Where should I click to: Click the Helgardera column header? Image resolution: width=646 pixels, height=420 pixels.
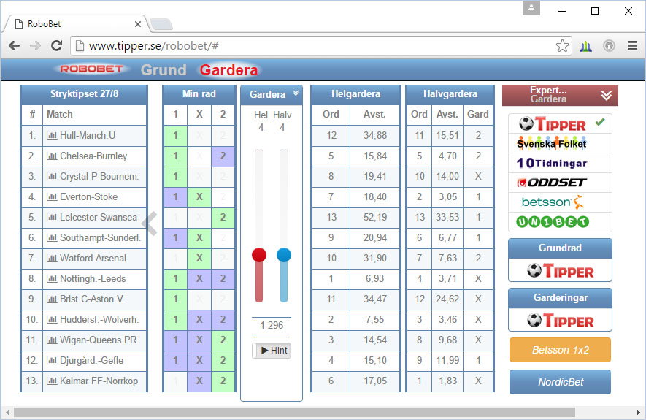coord(355,94)
